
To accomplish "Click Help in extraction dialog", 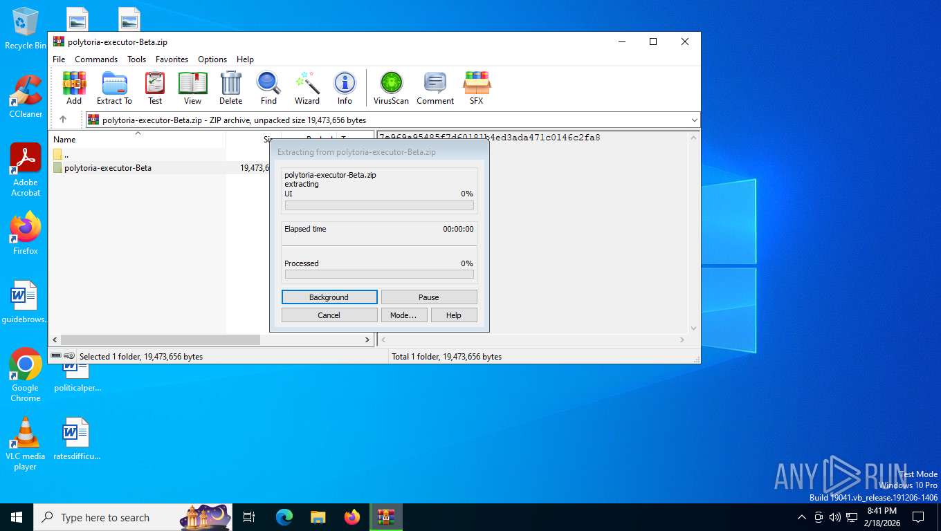I will [x=454, y=315].
